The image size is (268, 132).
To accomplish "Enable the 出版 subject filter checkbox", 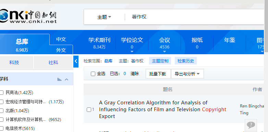I will pos(1,111).
